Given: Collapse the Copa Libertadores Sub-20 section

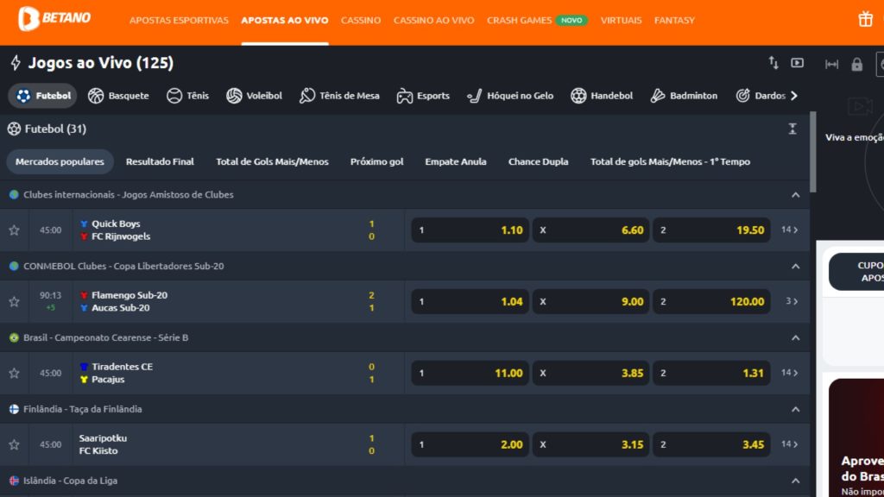Looking at the screenshot, I should point(795,267).
